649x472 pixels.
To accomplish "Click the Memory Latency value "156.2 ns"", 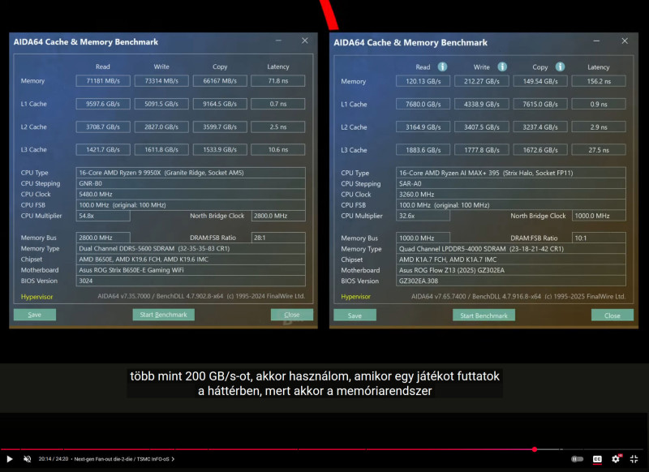I will click(599, 81).
